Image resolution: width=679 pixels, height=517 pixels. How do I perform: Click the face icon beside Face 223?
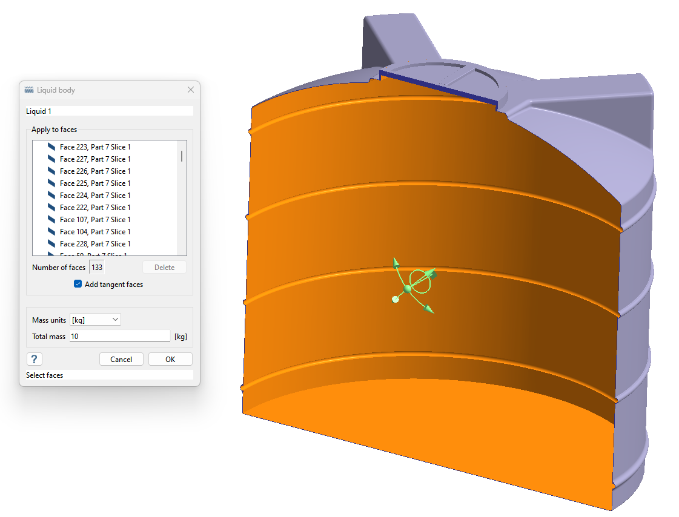coord(51,147)
